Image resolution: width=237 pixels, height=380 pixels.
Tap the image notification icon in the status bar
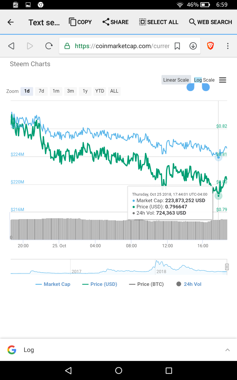pos(28,4)
